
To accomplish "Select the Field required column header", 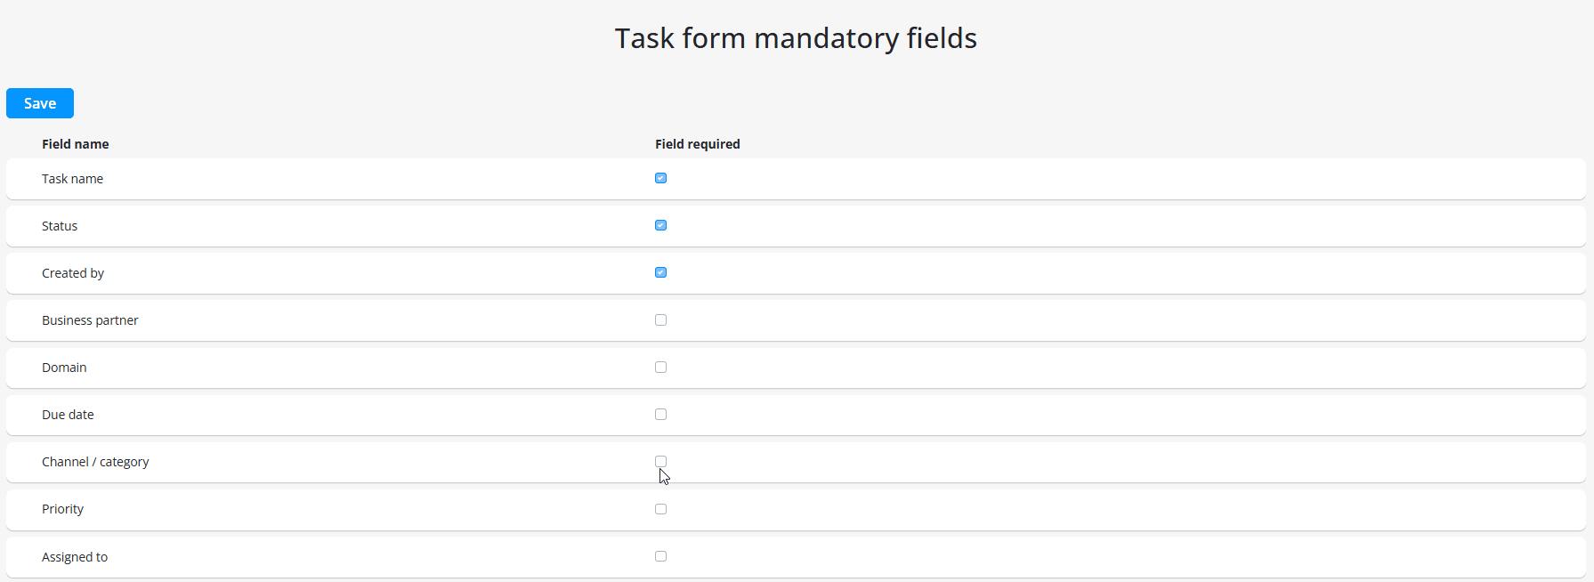I will coord(697,143).
